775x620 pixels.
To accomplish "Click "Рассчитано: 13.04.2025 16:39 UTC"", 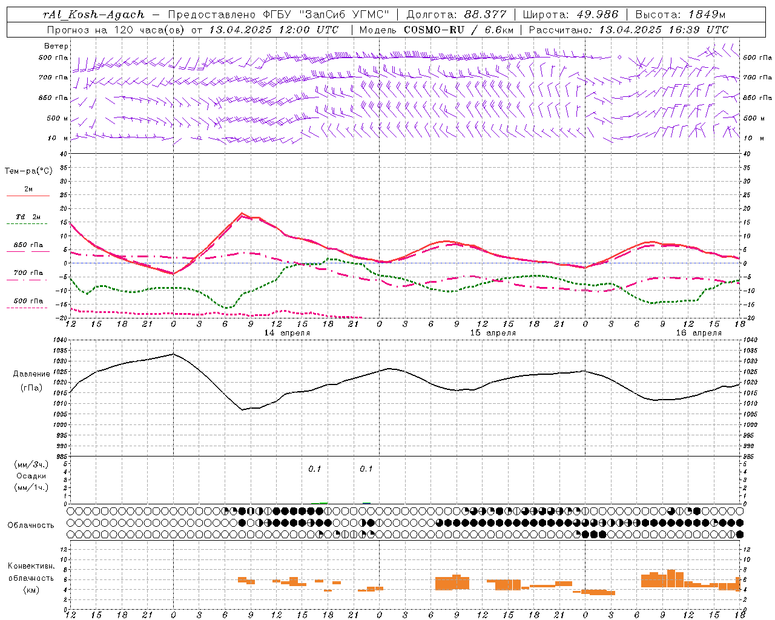I will point(628,30).
